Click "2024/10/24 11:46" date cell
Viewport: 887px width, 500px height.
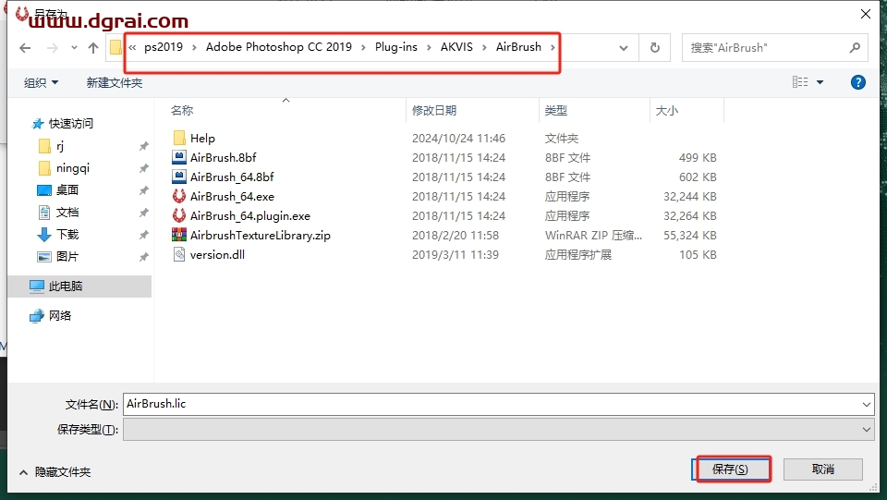pyautogui.click(x=458, y=138)
